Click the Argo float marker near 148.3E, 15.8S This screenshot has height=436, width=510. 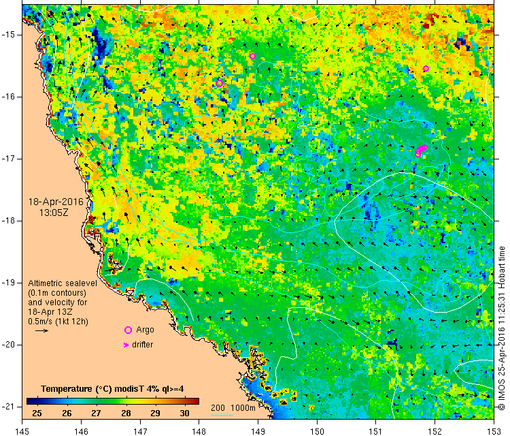click(x=219, y=83)
